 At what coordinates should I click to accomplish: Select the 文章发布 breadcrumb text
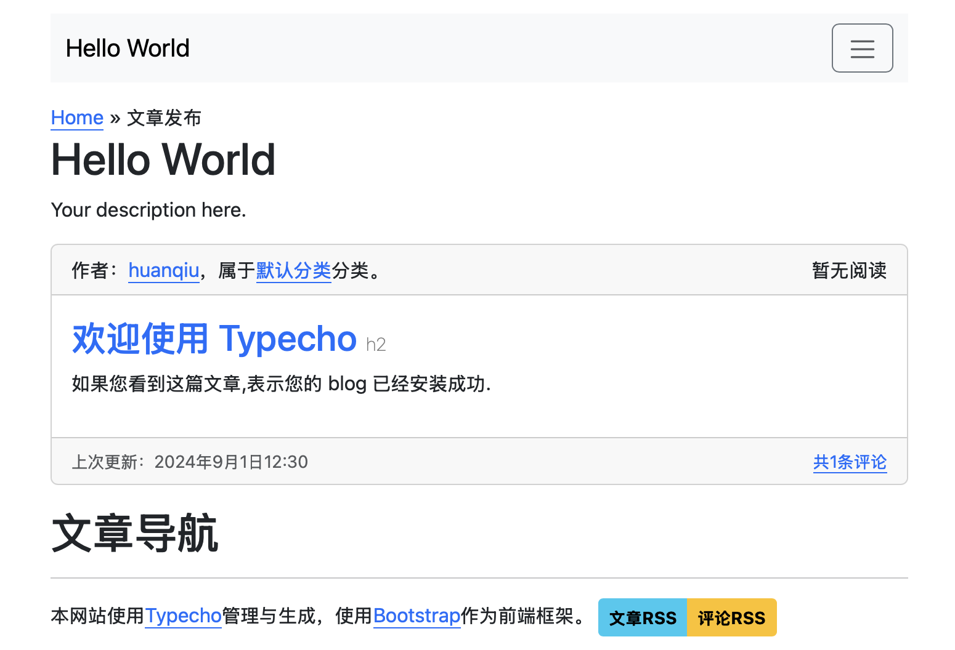[x=164, y=118]
